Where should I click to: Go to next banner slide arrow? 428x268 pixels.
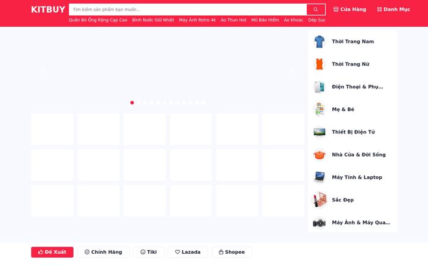tap(292, 70)
